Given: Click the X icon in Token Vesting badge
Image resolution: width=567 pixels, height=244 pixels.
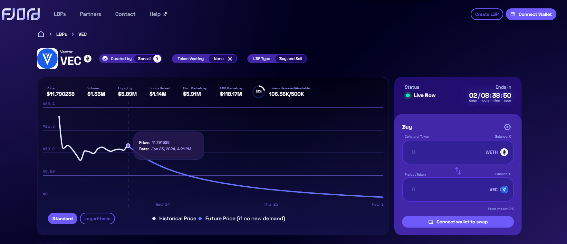Looking at the screenshot, I should tap(230, 59).
